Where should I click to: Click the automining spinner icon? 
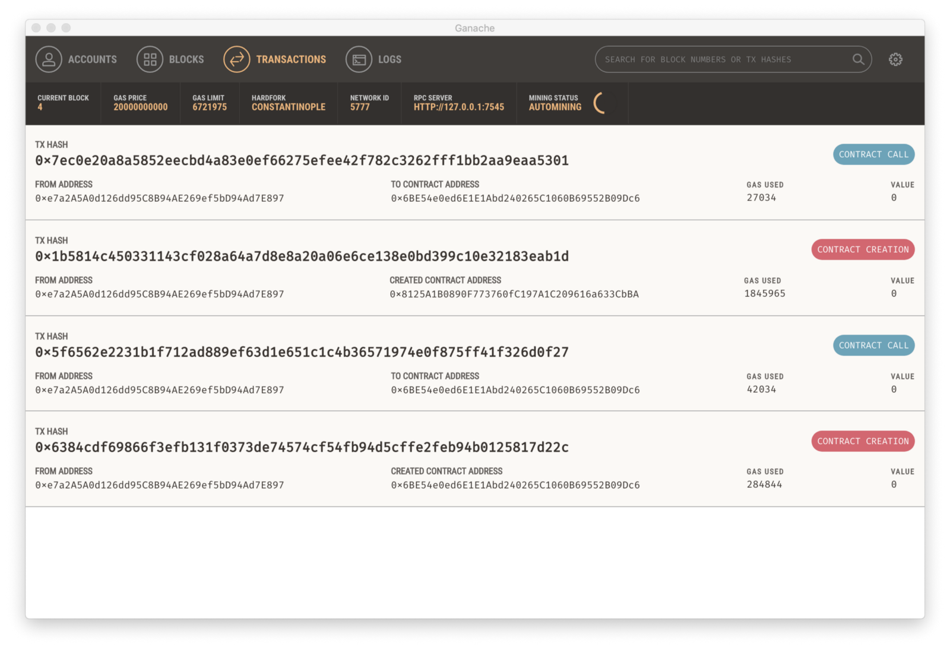600,103
